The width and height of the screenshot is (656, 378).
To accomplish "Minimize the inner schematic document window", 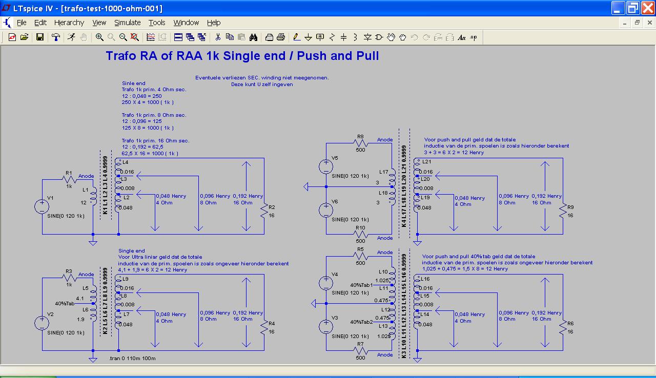I will (x=625, y=23).
